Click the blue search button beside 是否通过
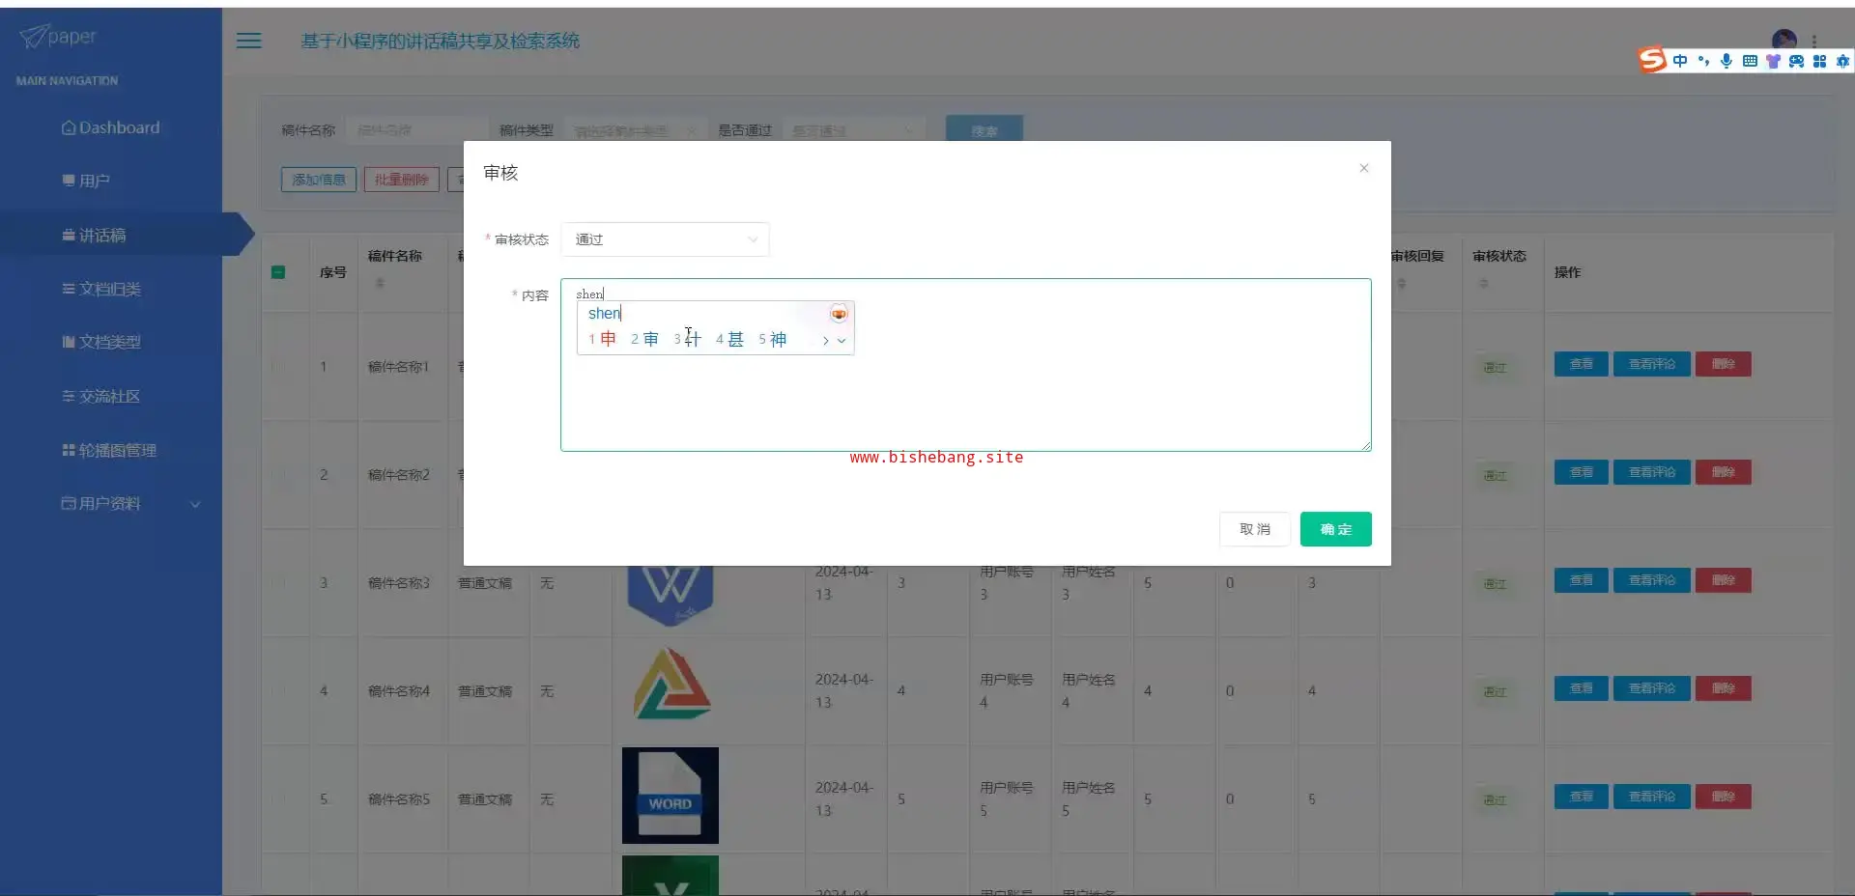The height and width of the screenshot is (896, 1855). [985, 130]
